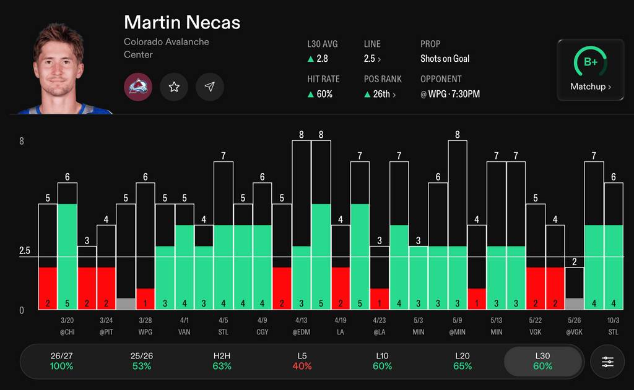Image resolution: width=634 pixels, height=390 pixels.
Task: Click the Shots on Goal prop value
Action: pos(445,59)
